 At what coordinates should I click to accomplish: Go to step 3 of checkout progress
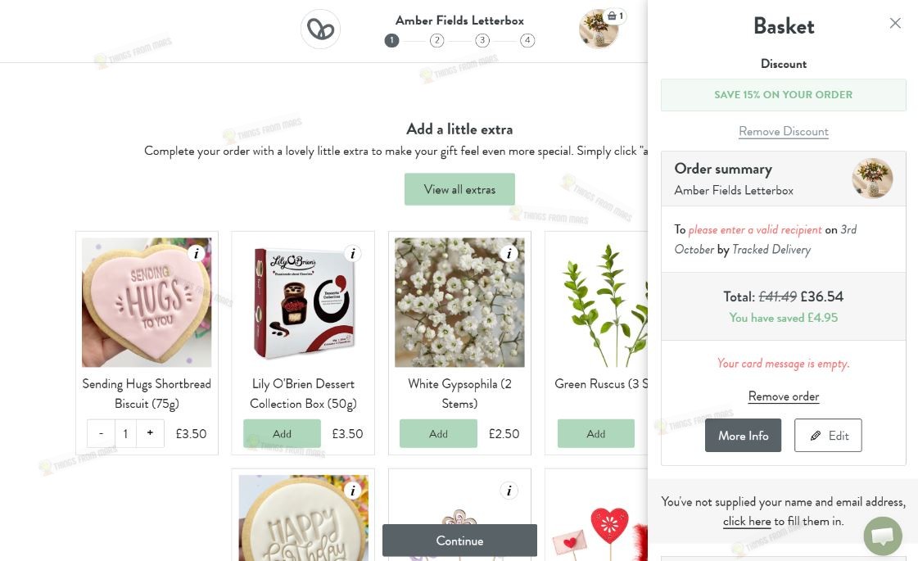coord(482,40)
